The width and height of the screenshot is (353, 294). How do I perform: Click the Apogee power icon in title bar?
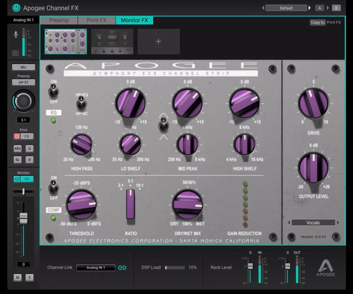[x=16, y=8]
